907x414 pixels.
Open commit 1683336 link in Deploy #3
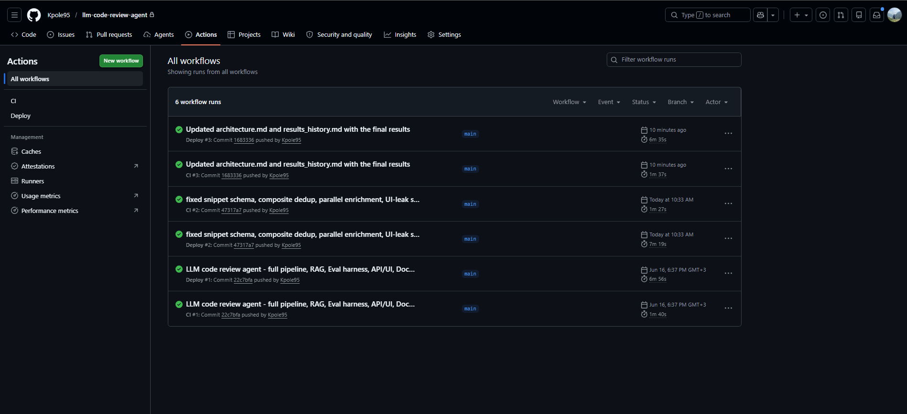pos(244,140)
